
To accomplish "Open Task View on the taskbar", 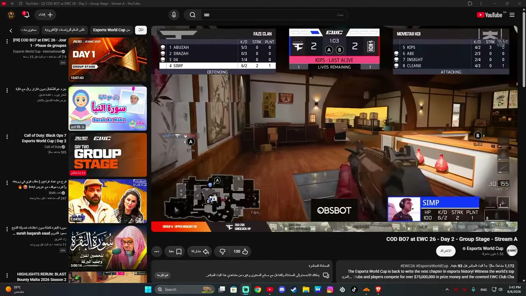I will coord(222,289).
